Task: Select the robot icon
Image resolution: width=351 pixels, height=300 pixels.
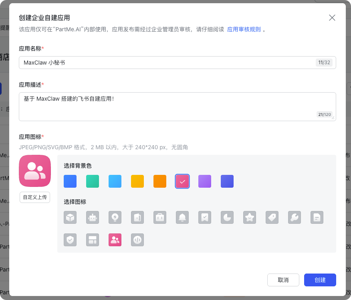Action: click(93, 217)
